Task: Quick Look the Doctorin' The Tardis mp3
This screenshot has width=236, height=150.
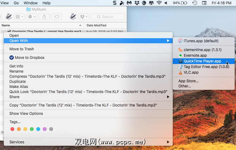Action: (x=88, y=92)
